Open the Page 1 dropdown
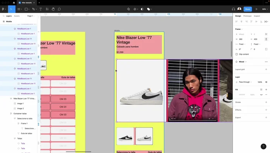The height and width of the screenshot is (153, 270). pyautogui.click(x=31, y=16)
